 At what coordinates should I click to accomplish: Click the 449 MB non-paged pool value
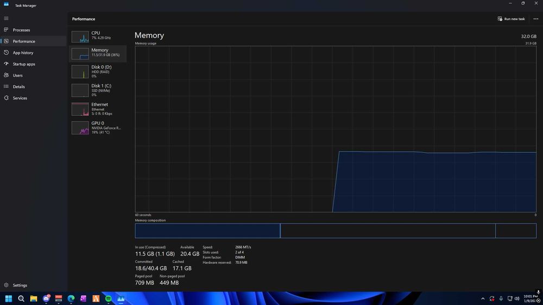tap(169, 283)
